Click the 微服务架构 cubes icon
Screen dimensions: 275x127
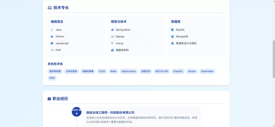coord(113,50)
